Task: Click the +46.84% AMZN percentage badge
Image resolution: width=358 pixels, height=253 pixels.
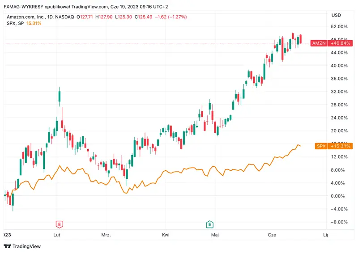Action: pyautogui.click(x=341, y=43)
